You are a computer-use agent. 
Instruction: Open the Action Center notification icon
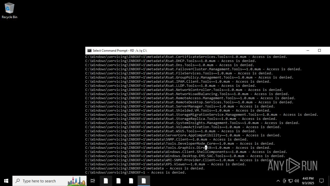pyautogui.click(x=321, y=181)
